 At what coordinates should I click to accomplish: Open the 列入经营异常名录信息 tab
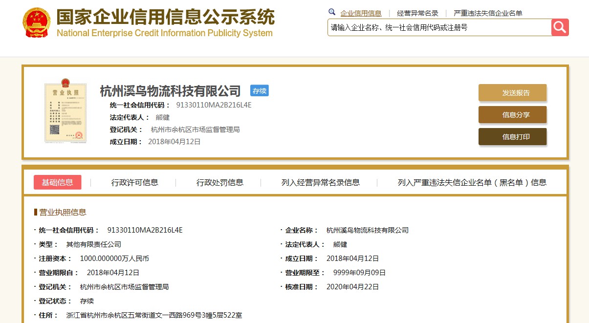click(x=321, y=182)
